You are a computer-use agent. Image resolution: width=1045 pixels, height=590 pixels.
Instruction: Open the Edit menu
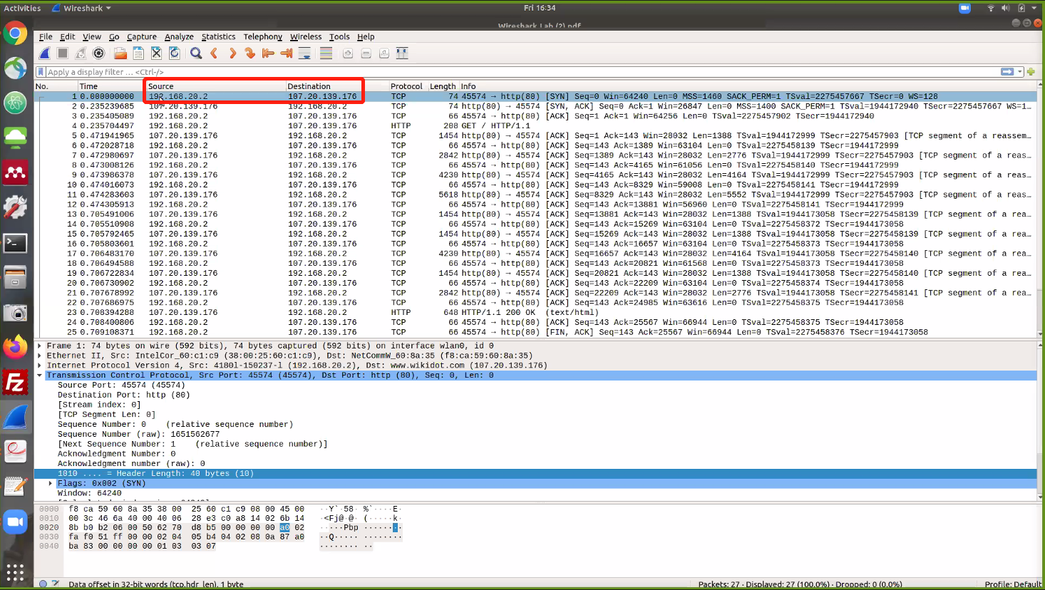pyautogui.click(x=68, y=37)
